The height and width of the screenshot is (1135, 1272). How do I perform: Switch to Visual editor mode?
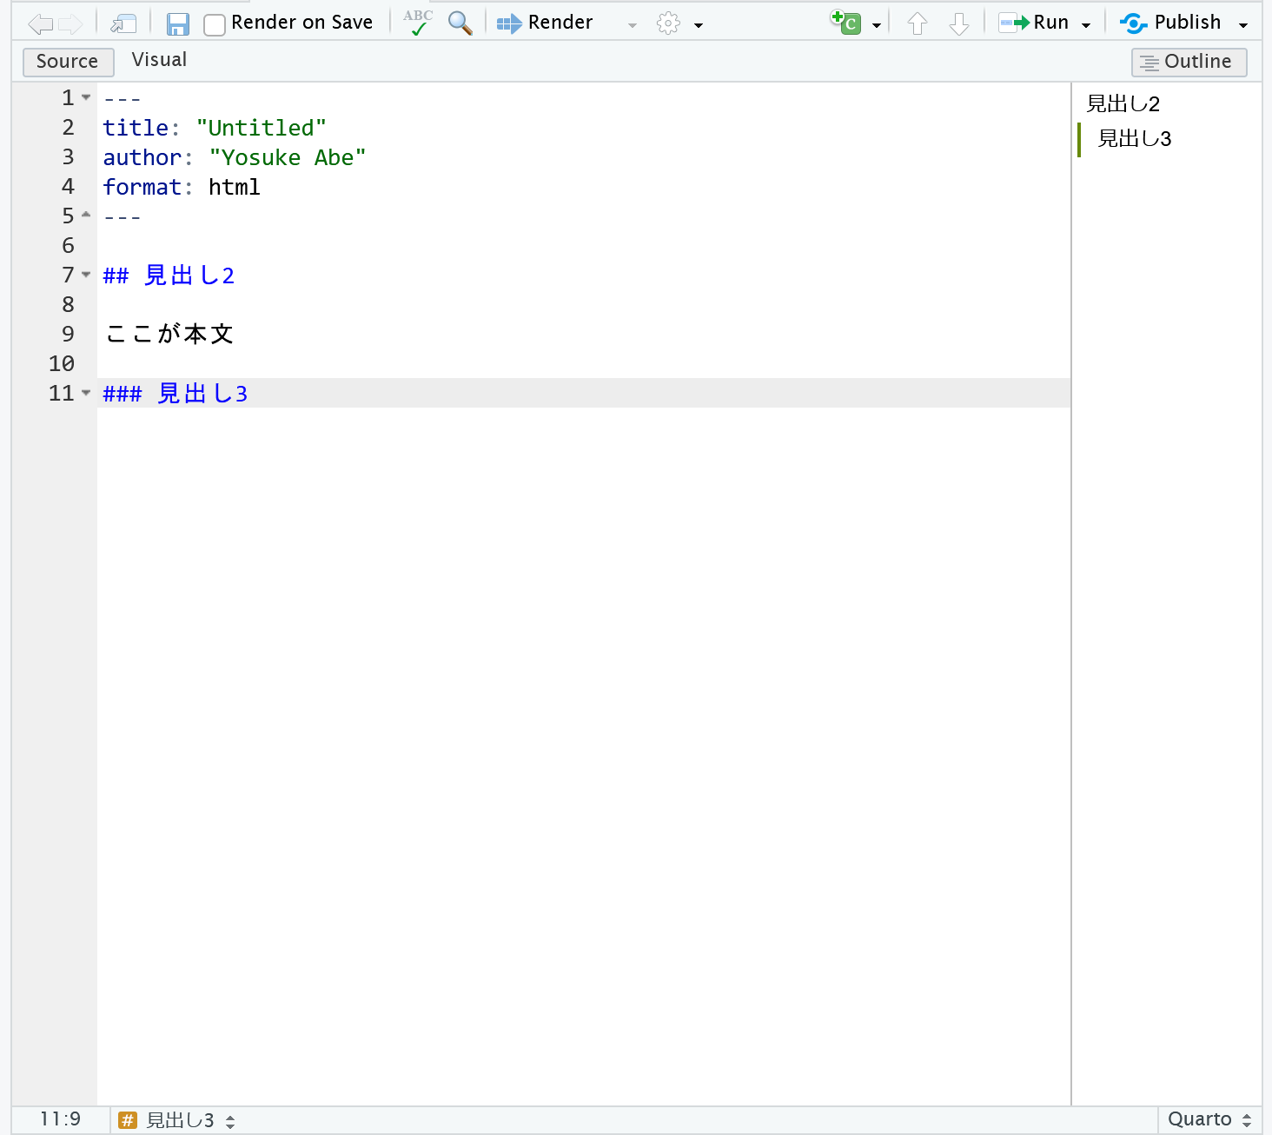point(159,60)
